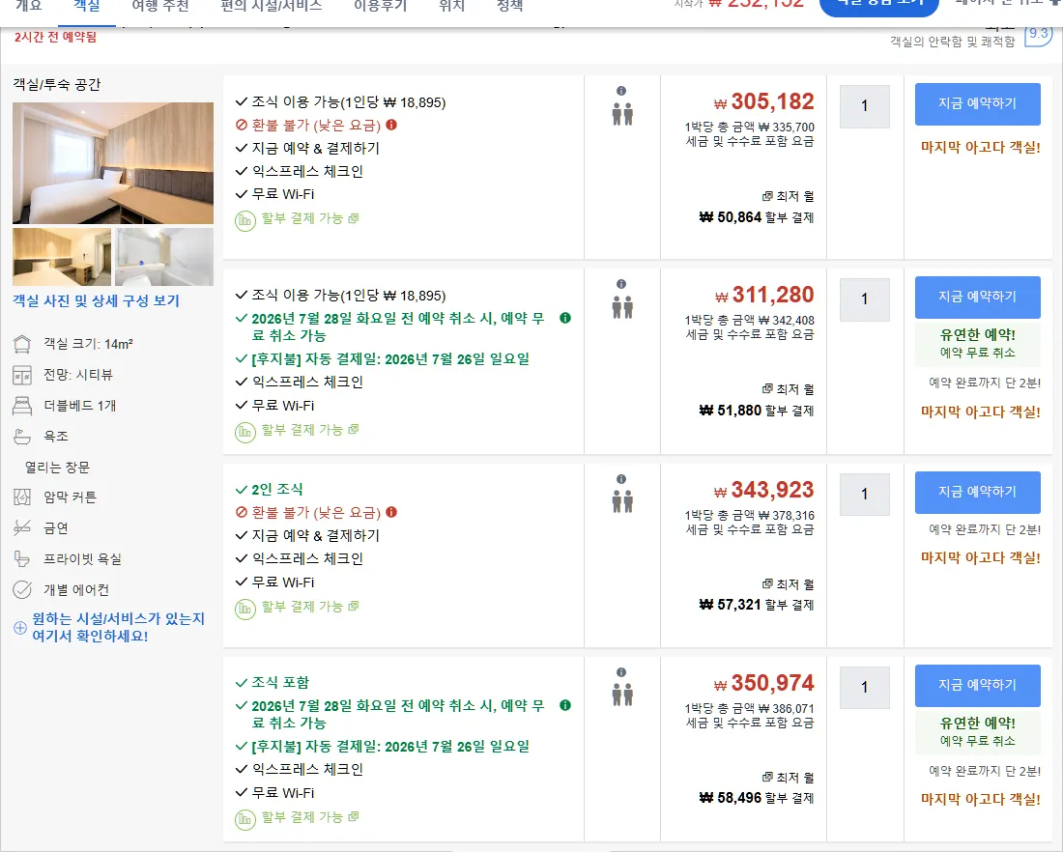The height and width of the screenshot is (852, 1063).
Task: Open room quantity dropdown for 350,974 offer
Action: click(864, 687)
